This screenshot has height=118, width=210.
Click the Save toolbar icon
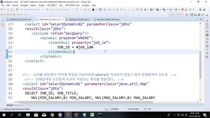8,10
